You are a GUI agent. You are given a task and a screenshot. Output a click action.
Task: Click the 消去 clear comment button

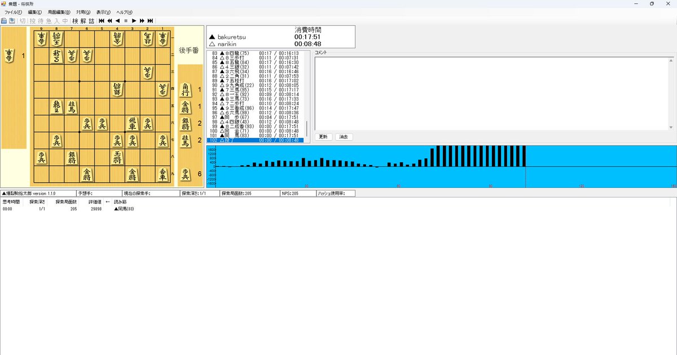click(x=344, y=137)
